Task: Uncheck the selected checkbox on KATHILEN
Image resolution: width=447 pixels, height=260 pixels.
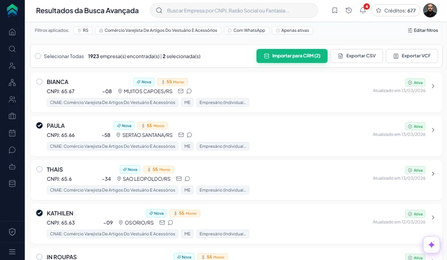Action: coord(39,213)
